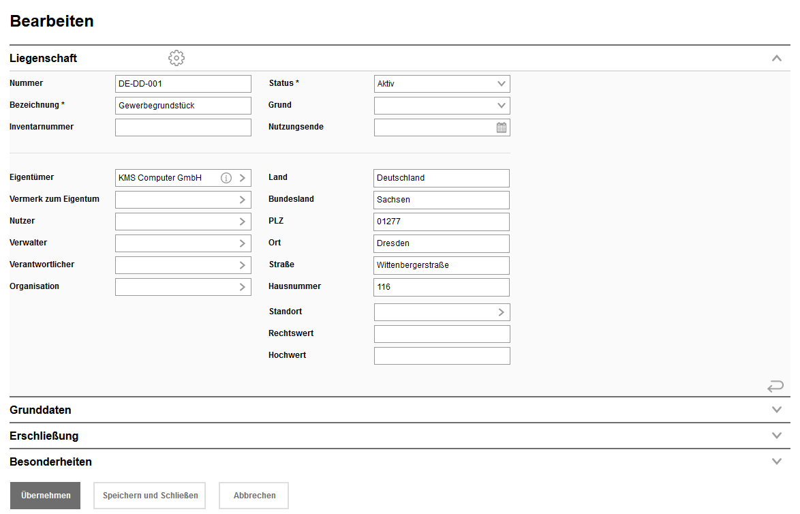Cancel editing with Abbrechen

click(254, 496)
